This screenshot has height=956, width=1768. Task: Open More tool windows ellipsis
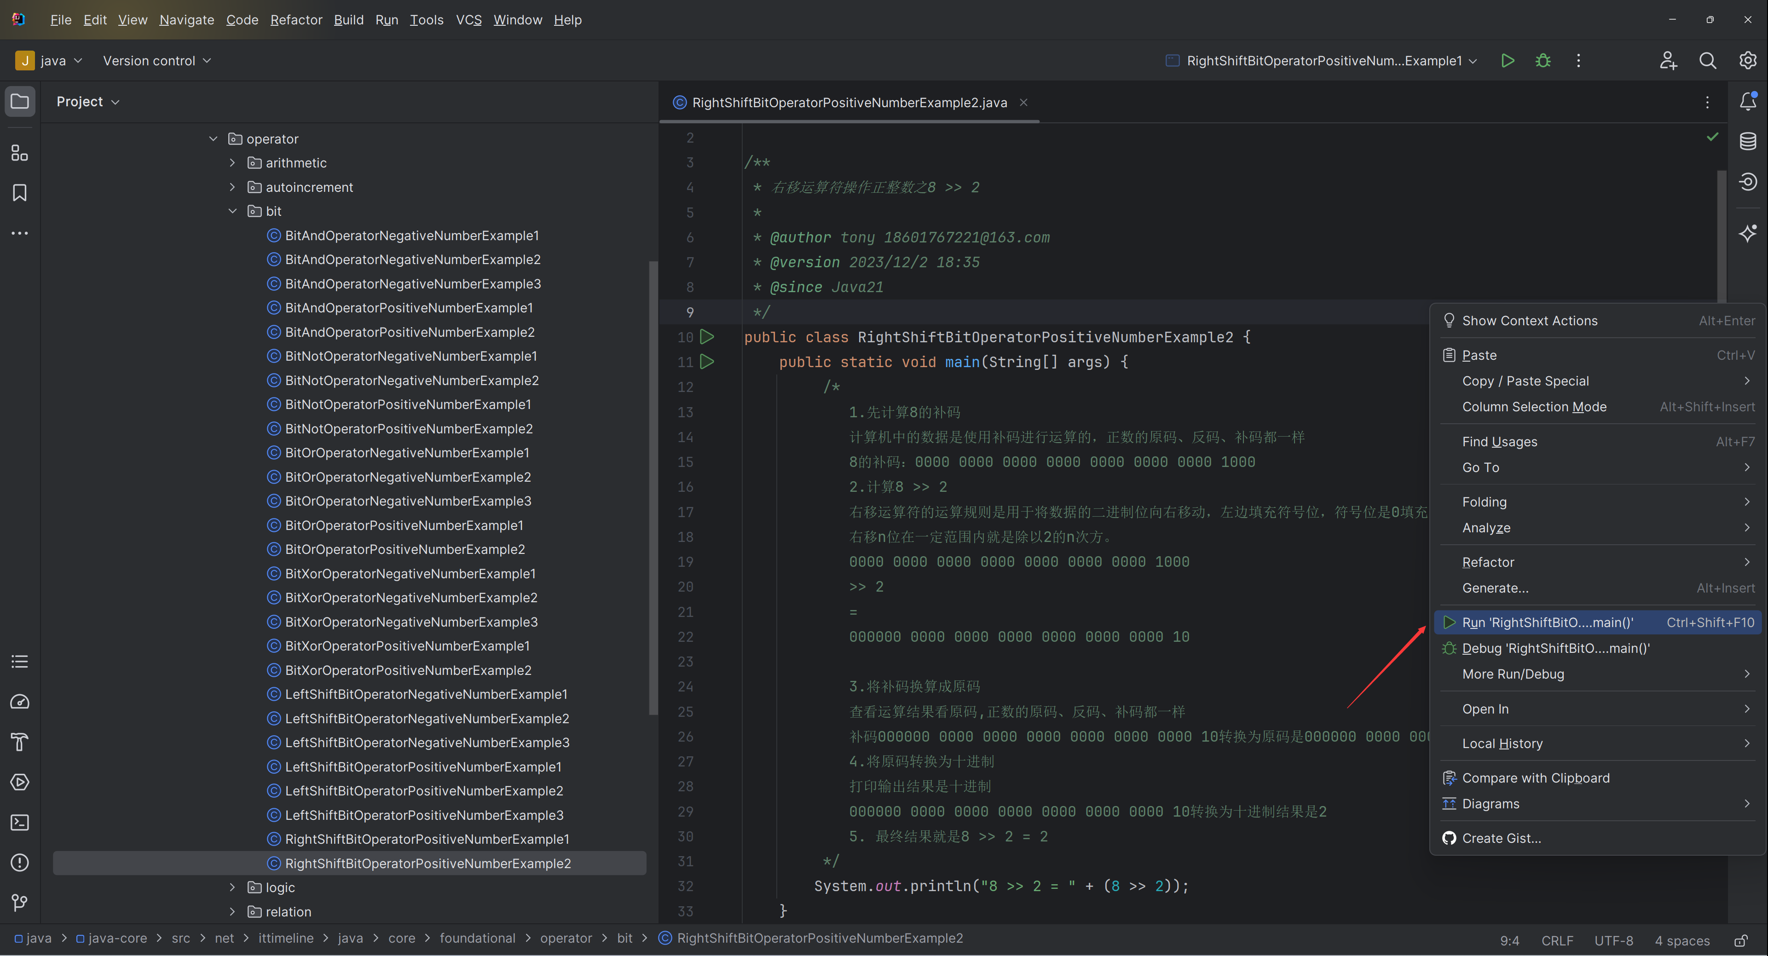coord(20,233)
